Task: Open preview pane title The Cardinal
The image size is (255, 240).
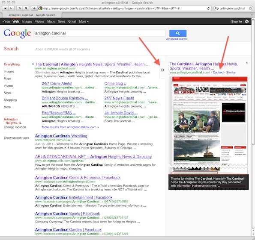Action: (204, 66)
